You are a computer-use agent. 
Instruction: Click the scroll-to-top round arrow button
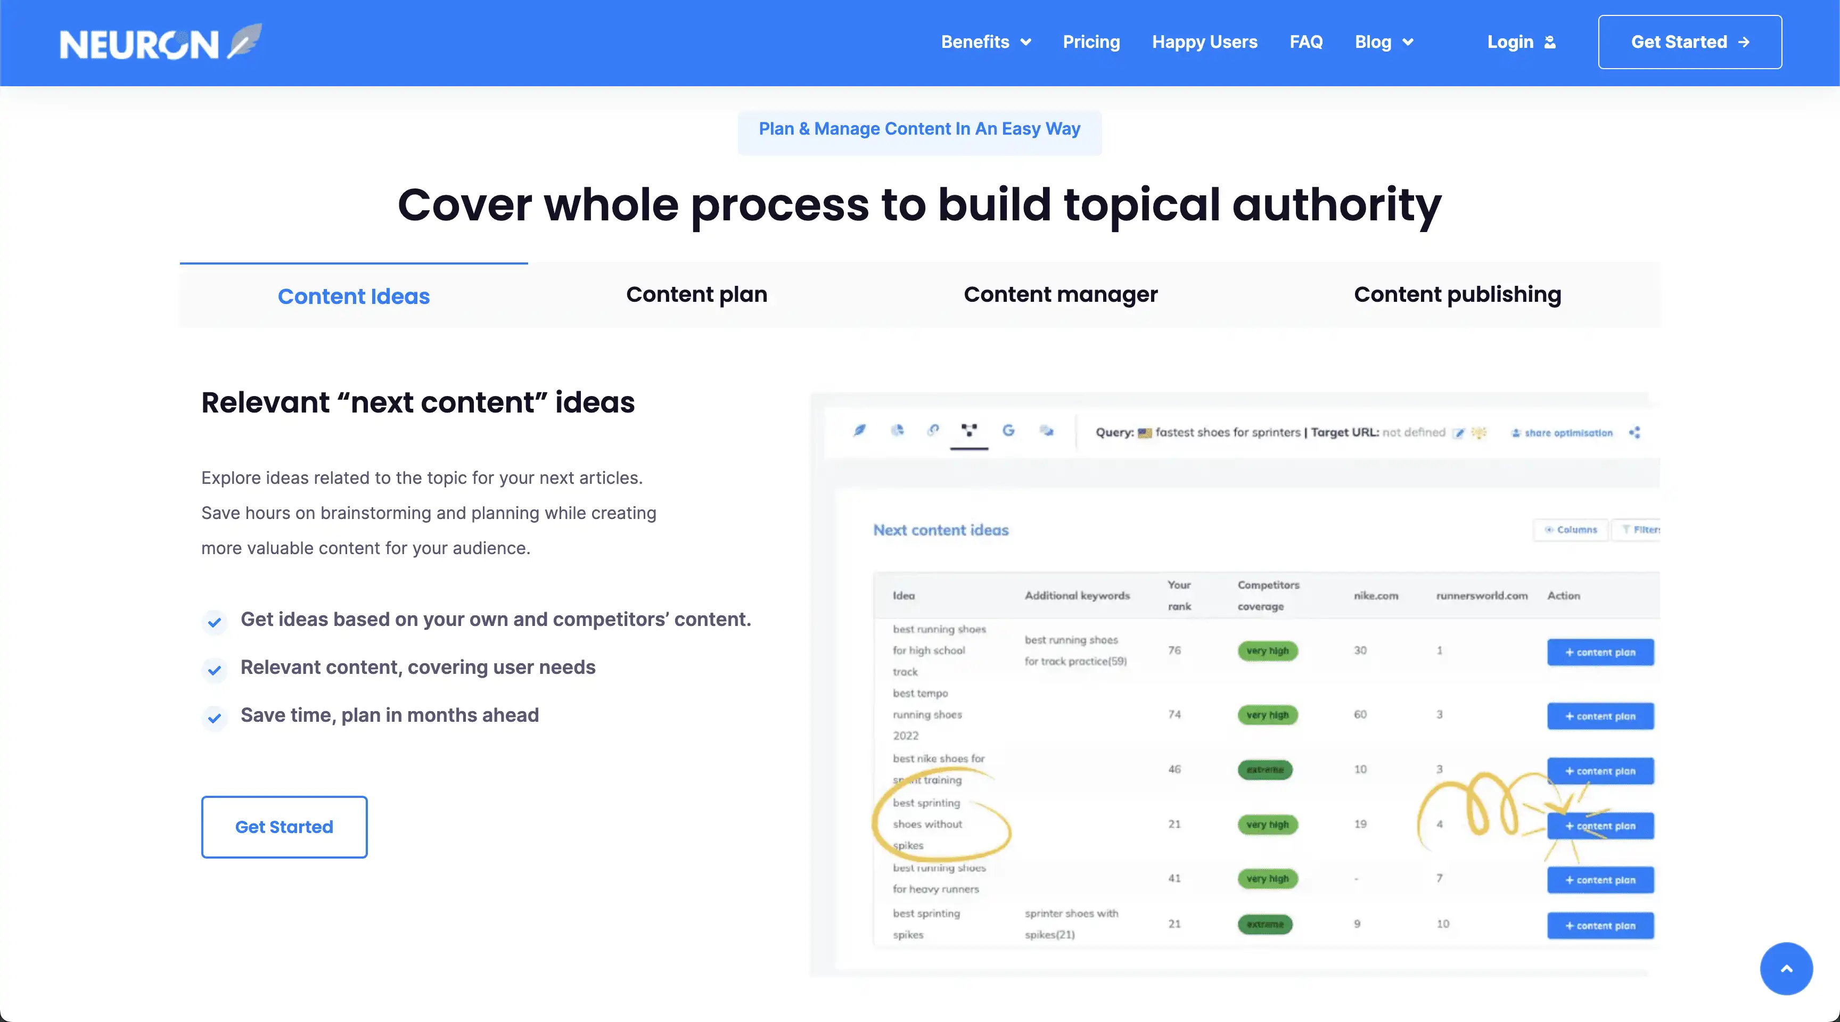[x=1786, y=968]
